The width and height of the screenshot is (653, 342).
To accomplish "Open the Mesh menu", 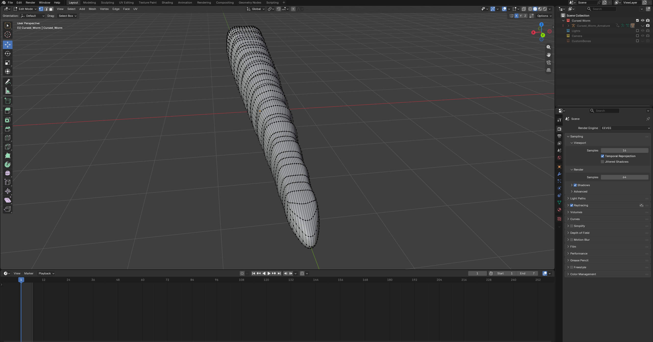I will [x=92, y=9].
